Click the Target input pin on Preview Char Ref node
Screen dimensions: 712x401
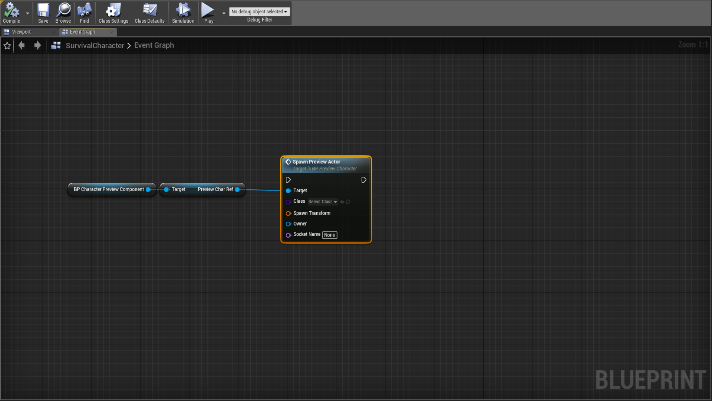pos(167,189)
